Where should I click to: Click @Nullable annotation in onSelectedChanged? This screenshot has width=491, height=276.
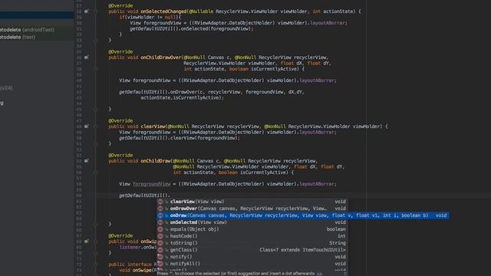201,11
